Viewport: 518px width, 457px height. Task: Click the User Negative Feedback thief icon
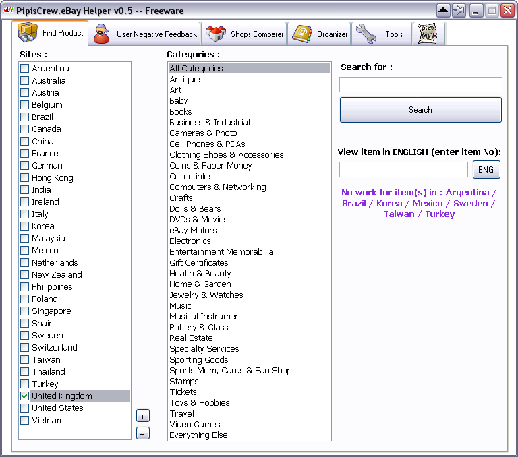tap(101, 34)
